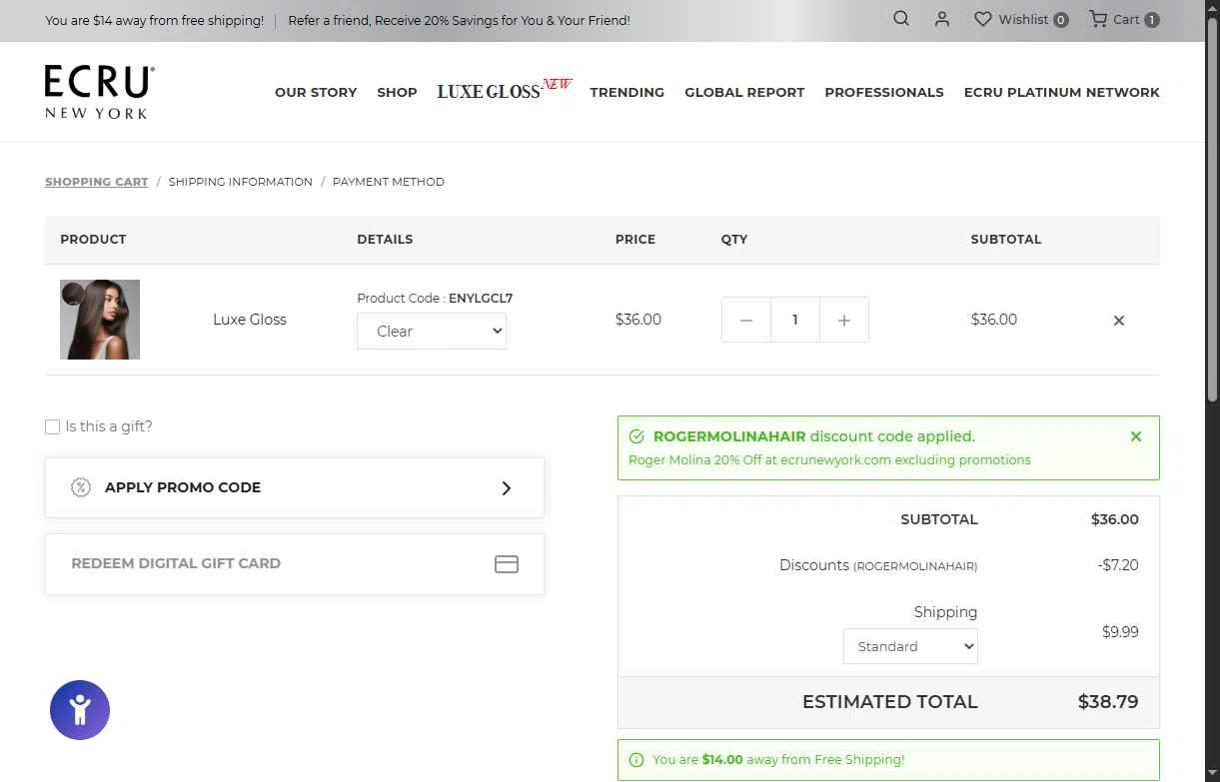Open the Professionals menu
The width and height of the screenshot is (1220, 782).
click(x=884, y=92)
